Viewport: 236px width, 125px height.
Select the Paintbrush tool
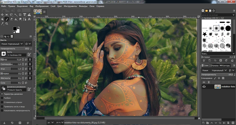[6, 19]
